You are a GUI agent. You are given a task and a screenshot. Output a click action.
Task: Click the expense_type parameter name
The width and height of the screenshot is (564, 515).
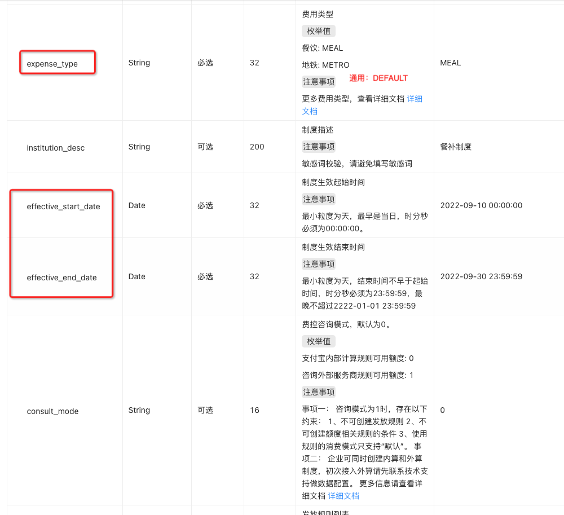click(x=52, y=64)
